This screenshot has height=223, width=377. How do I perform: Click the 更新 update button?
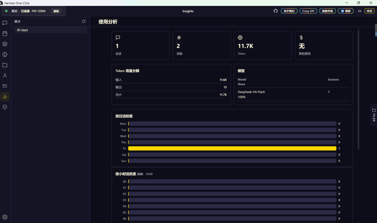pos(345,11)
